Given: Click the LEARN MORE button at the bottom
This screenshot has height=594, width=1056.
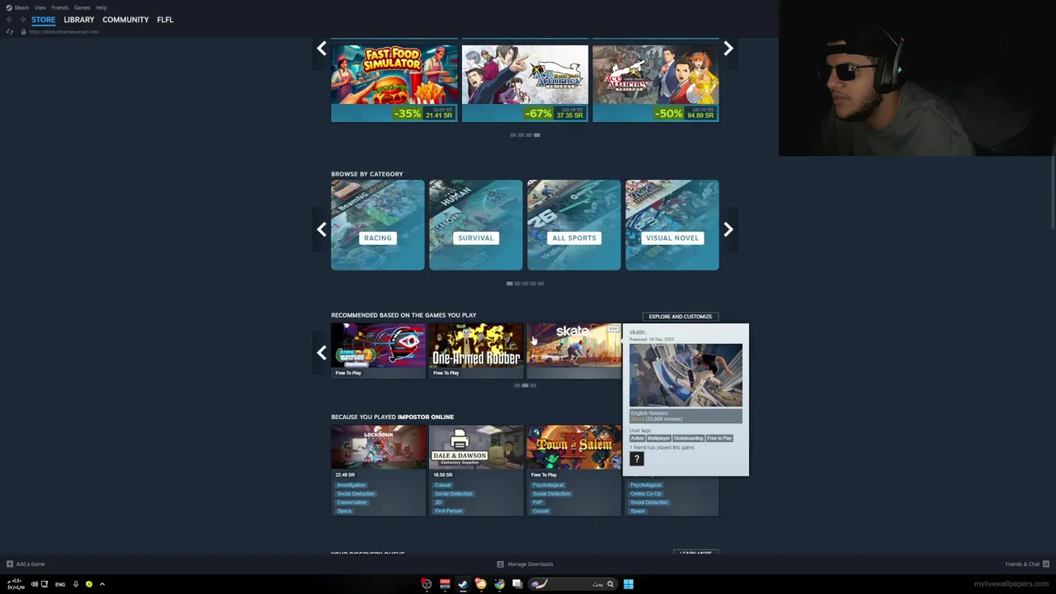Looking at the screenshot, I should (696, 553).
